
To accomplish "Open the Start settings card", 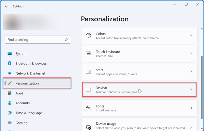I will click(x=139, y=72).
